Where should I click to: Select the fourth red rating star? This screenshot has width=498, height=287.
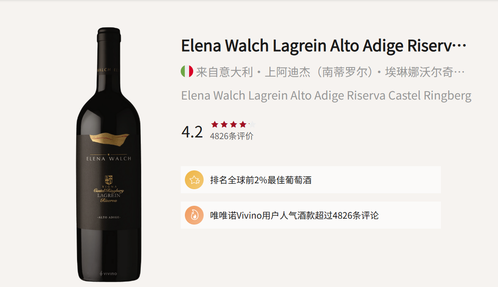point(243,124)
